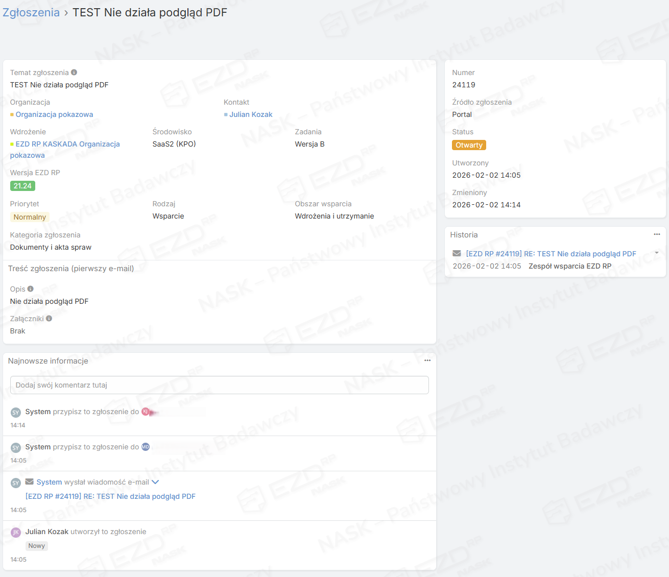The image size is (669, 577).
Task: Open EZD RP KASKADA deployment link
Action: coord(67,144)
